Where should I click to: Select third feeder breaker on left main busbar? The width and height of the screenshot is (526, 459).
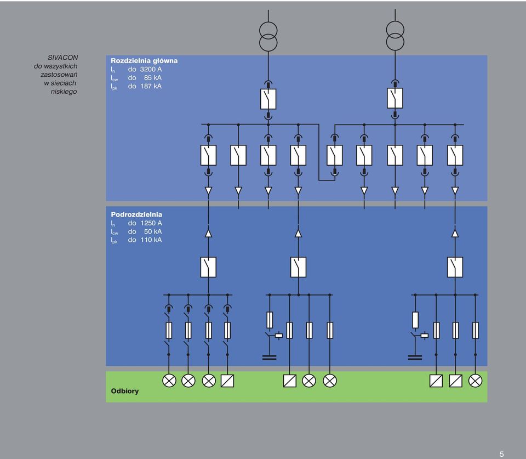pyautogui.click(x=268, y=155)
